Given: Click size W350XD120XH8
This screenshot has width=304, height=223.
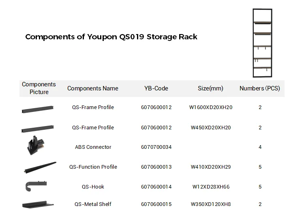Looking at the screenshot, I should point(211,204).
